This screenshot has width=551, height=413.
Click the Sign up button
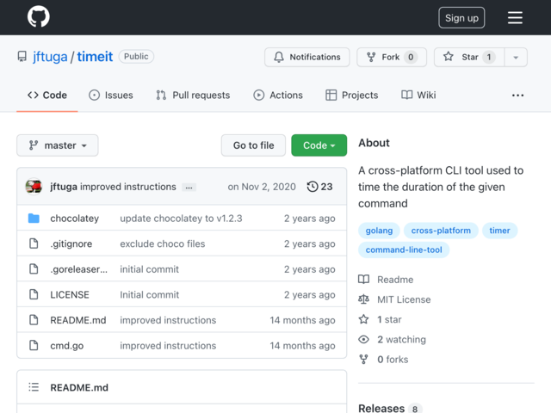(461, 17)
